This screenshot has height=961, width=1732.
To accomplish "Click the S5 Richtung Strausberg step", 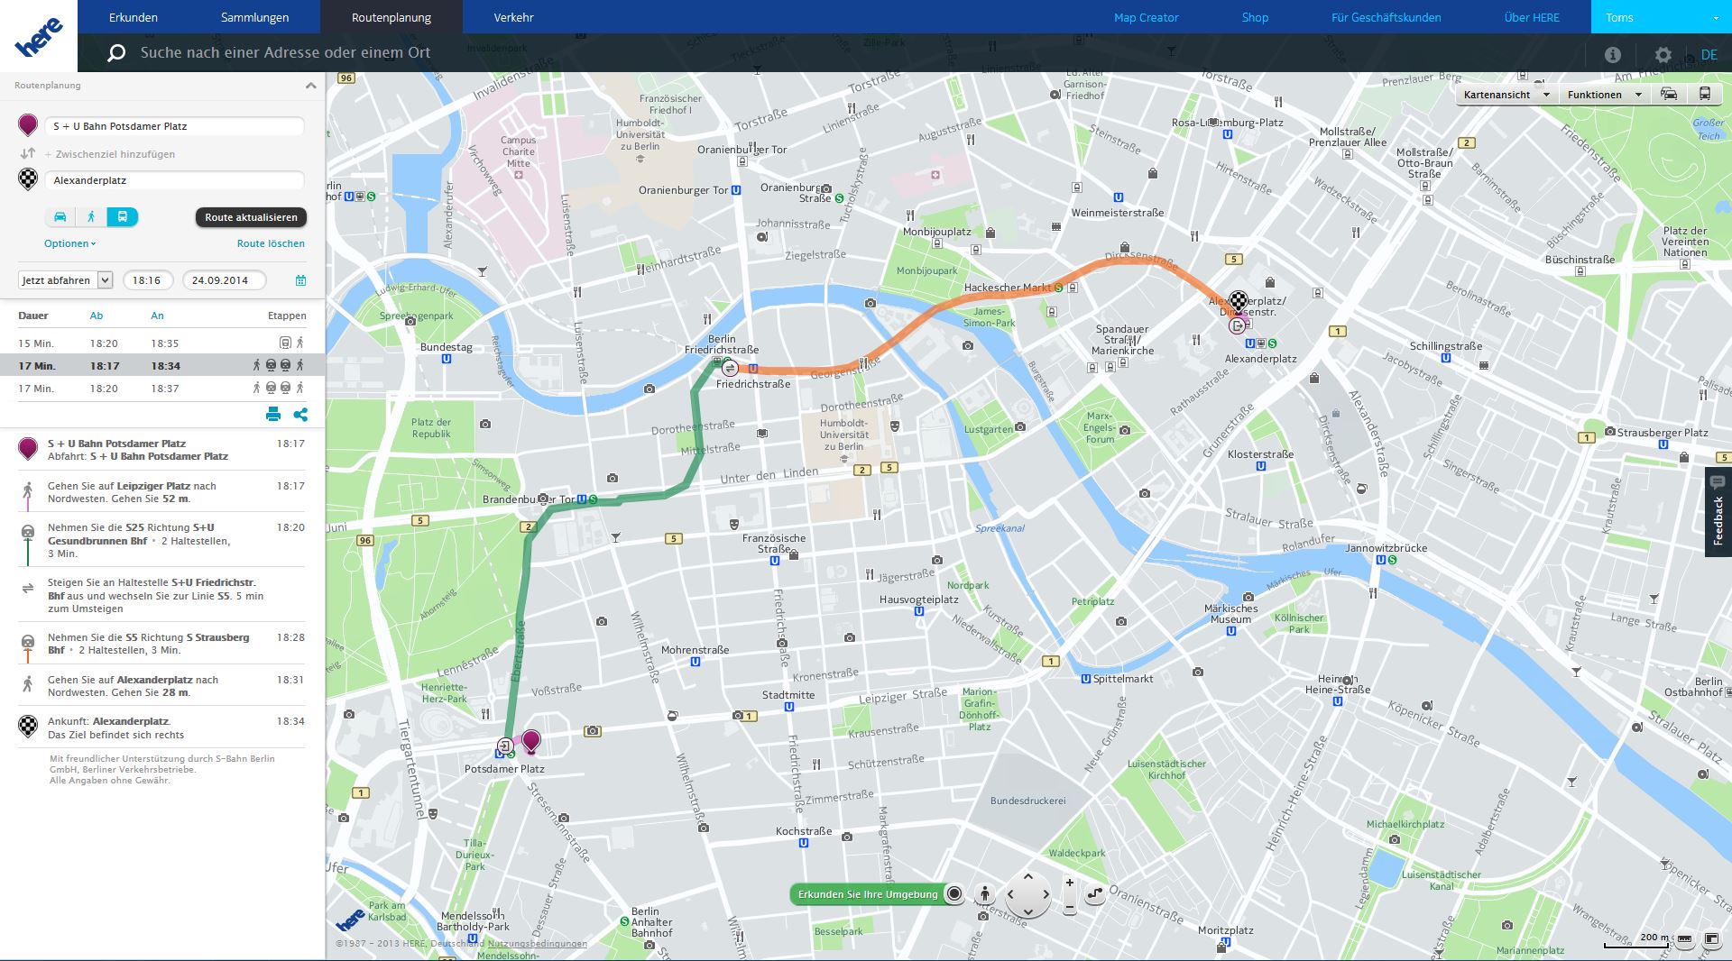I will click(x=162, y=644).
